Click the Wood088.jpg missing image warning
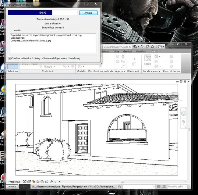 coord(18,38)
